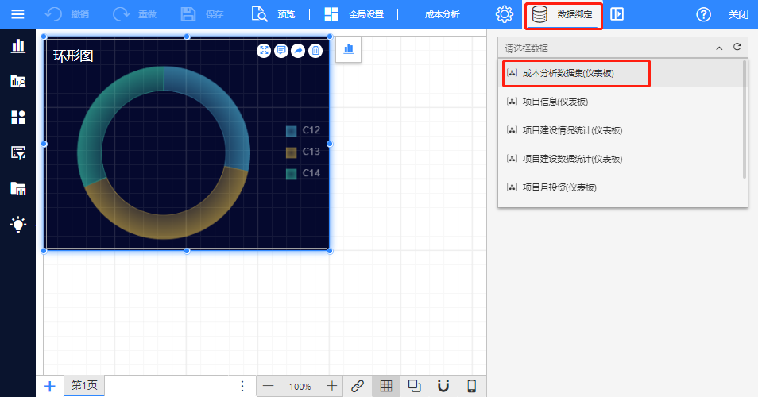This screenshot has width=758, height=397.
Task: Open the hamburger menu in top bar
Action: 17,14
